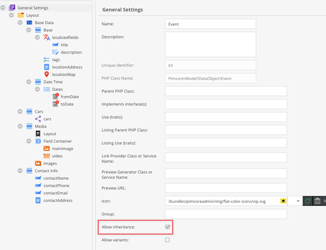Select the contactEmail tree item
The image size is (326, 250).
click(55, 193)
